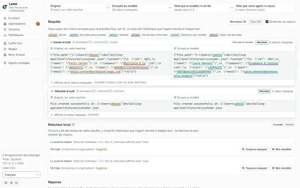Select the Envoyée au modèle stage card
300x188 pixels.
(x=139, y=8)
